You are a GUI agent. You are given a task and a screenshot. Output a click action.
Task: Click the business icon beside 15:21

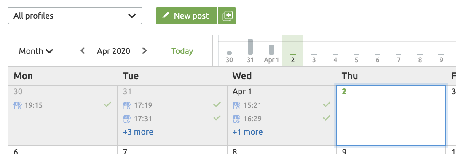point(237,106)
